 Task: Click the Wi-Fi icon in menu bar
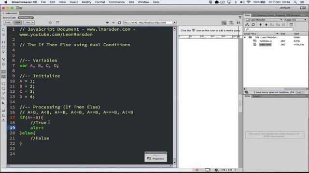click(249, 2)
